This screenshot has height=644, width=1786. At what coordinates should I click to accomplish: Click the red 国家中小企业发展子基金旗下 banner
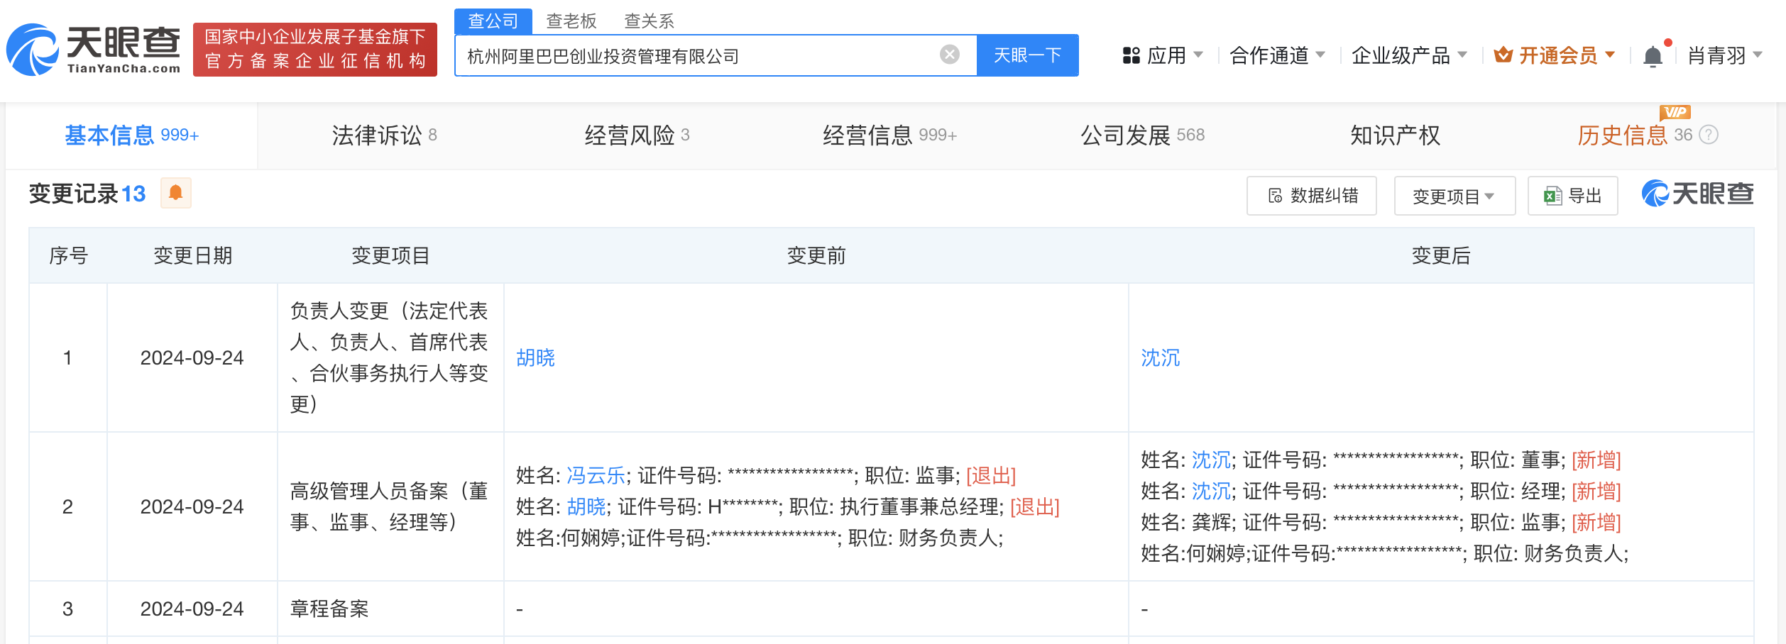pos(314,49)
